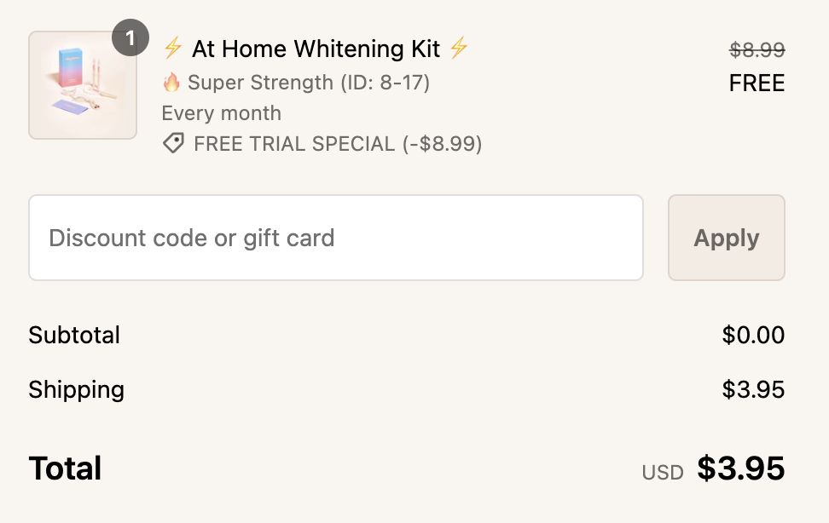This screenshot has width=829, height=523.
Task: Click the discount tag icon
Action: pos(173,144)
